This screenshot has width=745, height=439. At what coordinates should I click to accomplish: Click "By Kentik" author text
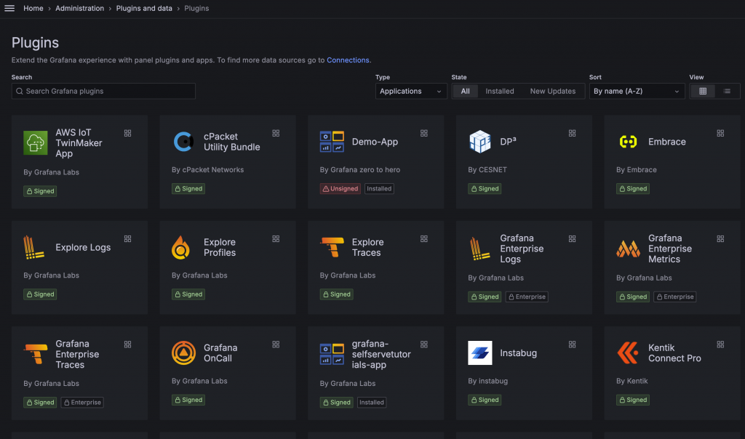pyautogui.click(x=632, y=381)
